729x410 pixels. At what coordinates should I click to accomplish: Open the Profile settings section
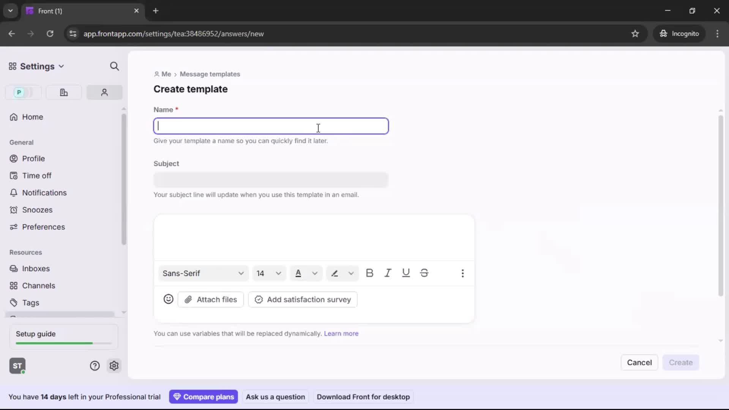point(33,158)
